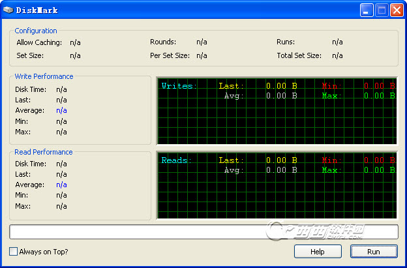Image resolution: width=407 pixels, height=268 pixels.
Task: Click the Writes performance graph
Action: pyautogui.click(x=277, y=112)
